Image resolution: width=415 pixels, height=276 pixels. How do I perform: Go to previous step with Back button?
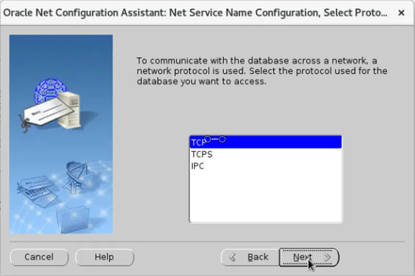(x=250, y=257)
